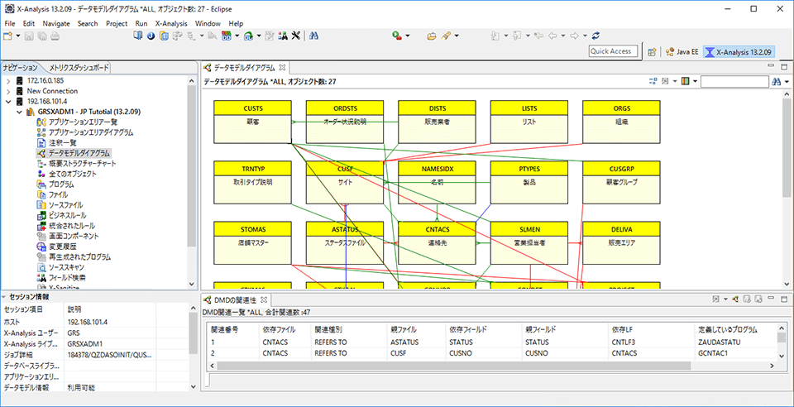Open dropdown next to green play icon
The height and width of the screenshot is (407, 794).
(x=407, y=36)
